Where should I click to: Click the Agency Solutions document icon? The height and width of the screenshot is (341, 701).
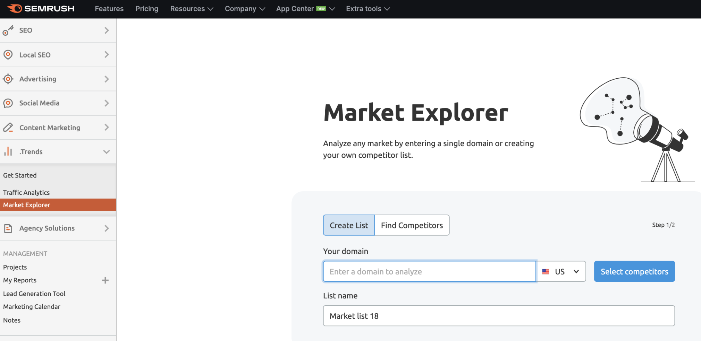(8, 228)
